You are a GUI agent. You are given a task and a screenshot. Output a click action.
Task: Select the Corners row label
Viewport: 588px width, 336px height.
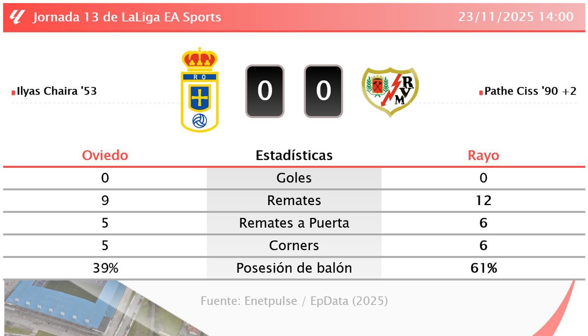(x=294, y=246)
